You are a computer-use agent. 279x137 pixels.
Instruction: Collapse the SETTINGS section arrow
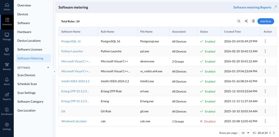point(48,68)
